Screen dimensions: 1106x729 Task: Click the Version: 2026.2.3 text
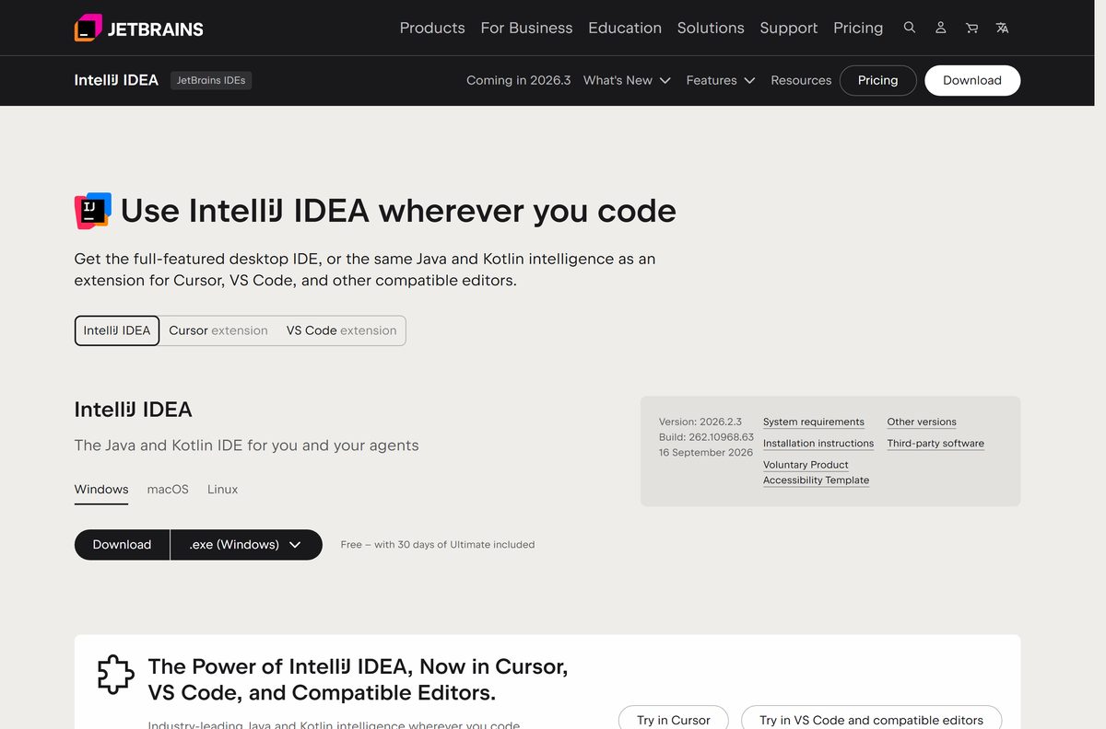(x=700, y=422)
